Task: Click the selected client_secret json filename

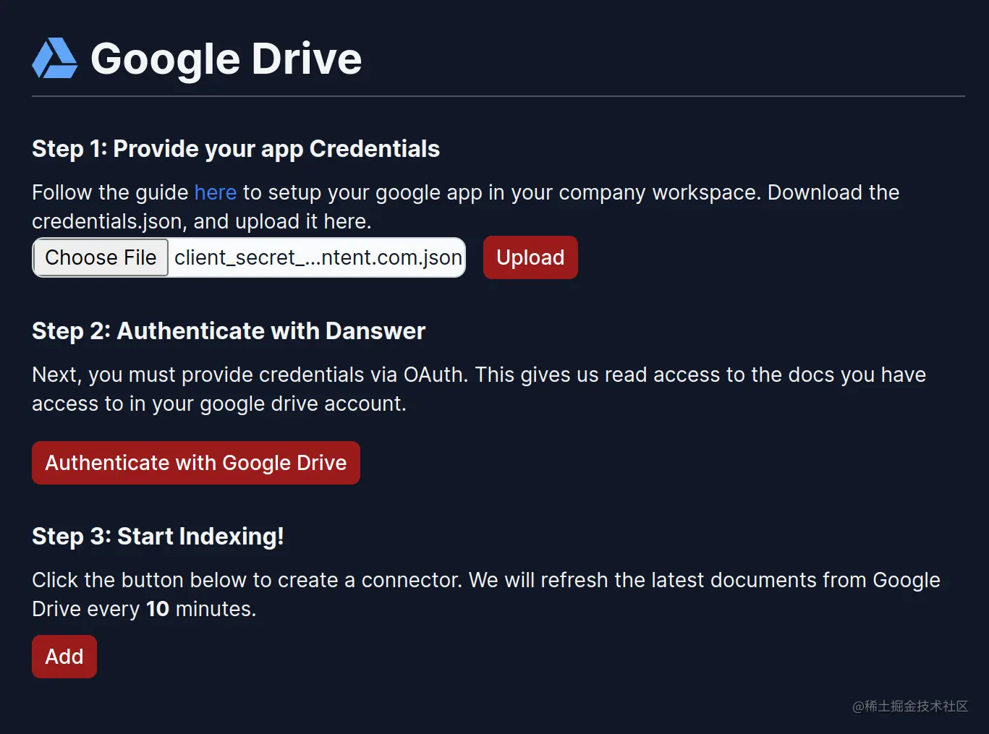Action: coord(318,257)
